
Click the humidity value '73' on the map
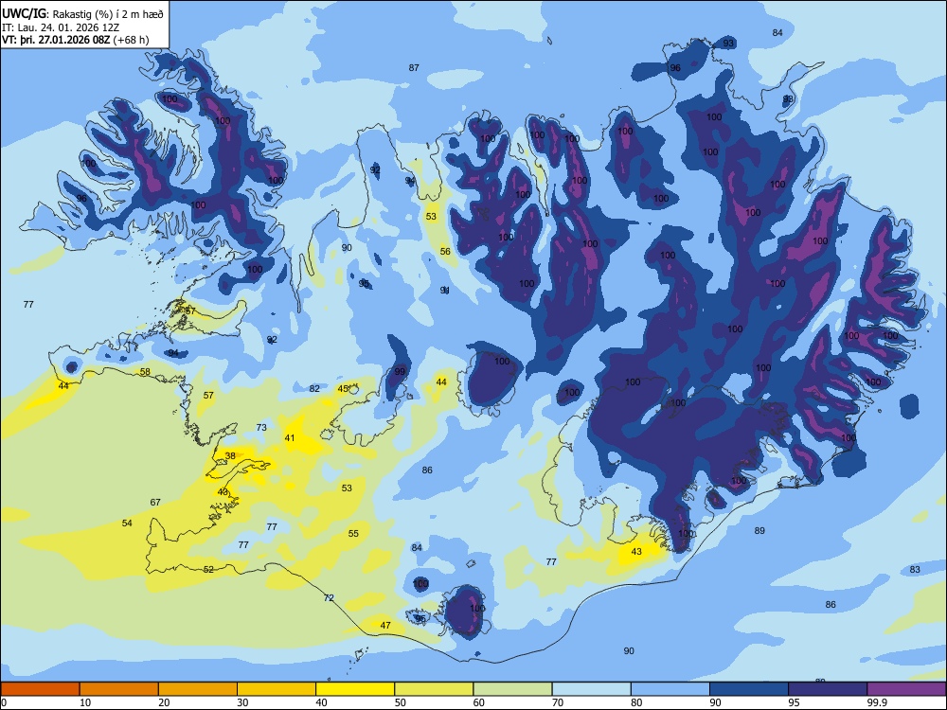coord(261,428)
